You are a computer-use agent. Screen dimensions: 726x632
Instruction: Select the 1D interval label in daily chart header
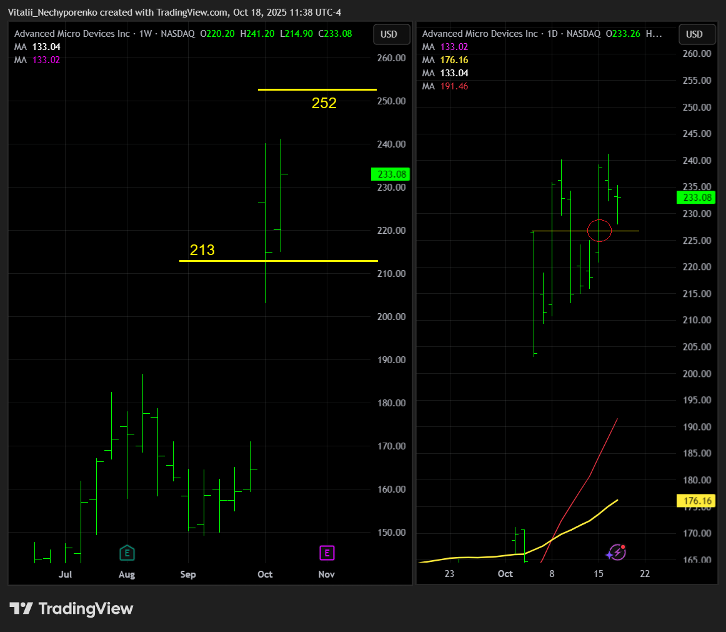[x=552, y=34]
